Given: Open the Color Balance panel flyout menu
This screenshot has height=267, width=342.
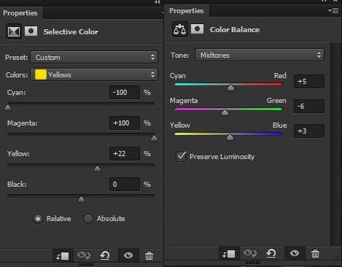Looking at the screenshot, I should (333, 10).
